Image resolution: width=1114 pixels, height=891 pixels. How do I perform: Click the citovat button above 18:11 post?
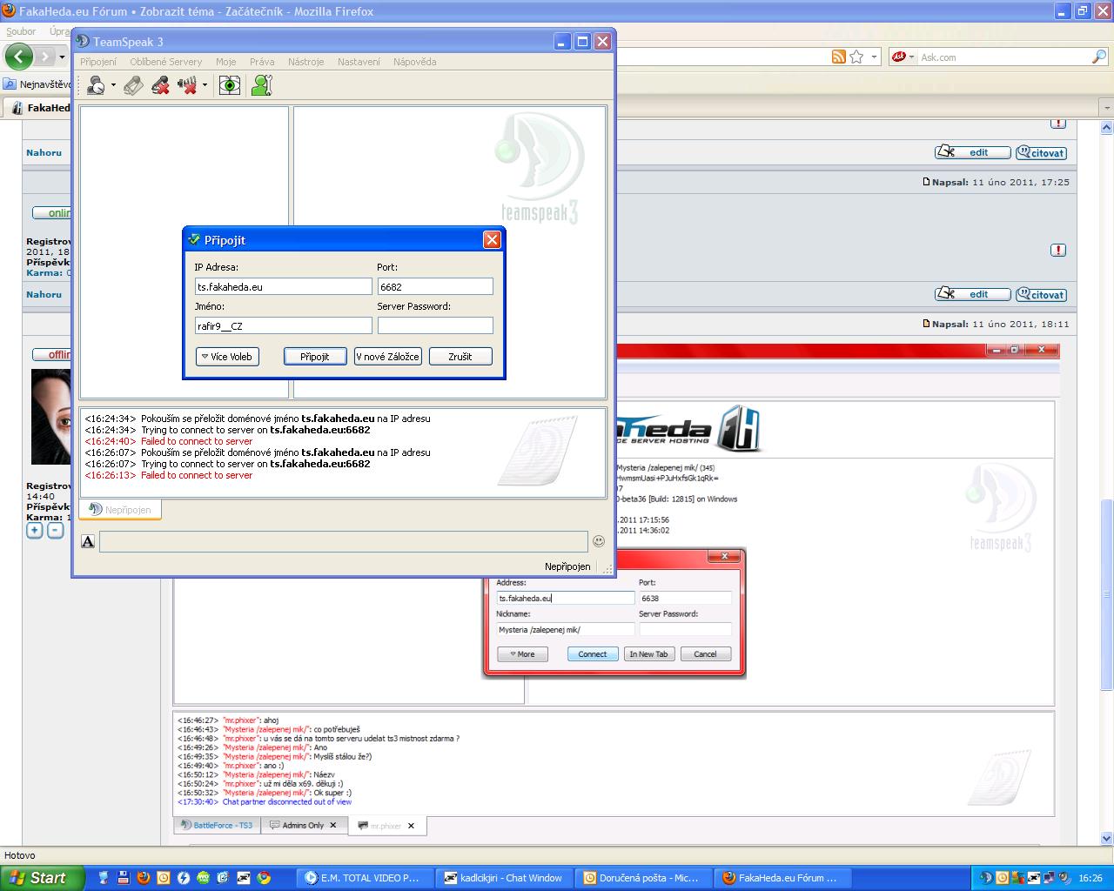coord(1041,294)
